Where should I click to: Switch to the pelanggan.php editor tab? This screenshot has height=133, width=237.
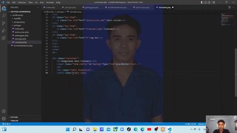(91, 7)
